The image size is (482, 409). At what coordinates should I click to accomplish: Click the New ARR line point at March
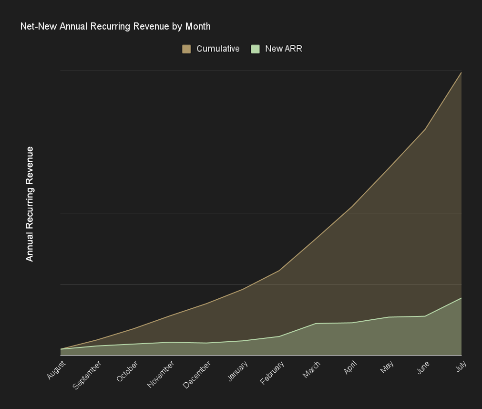click(316, 324)
